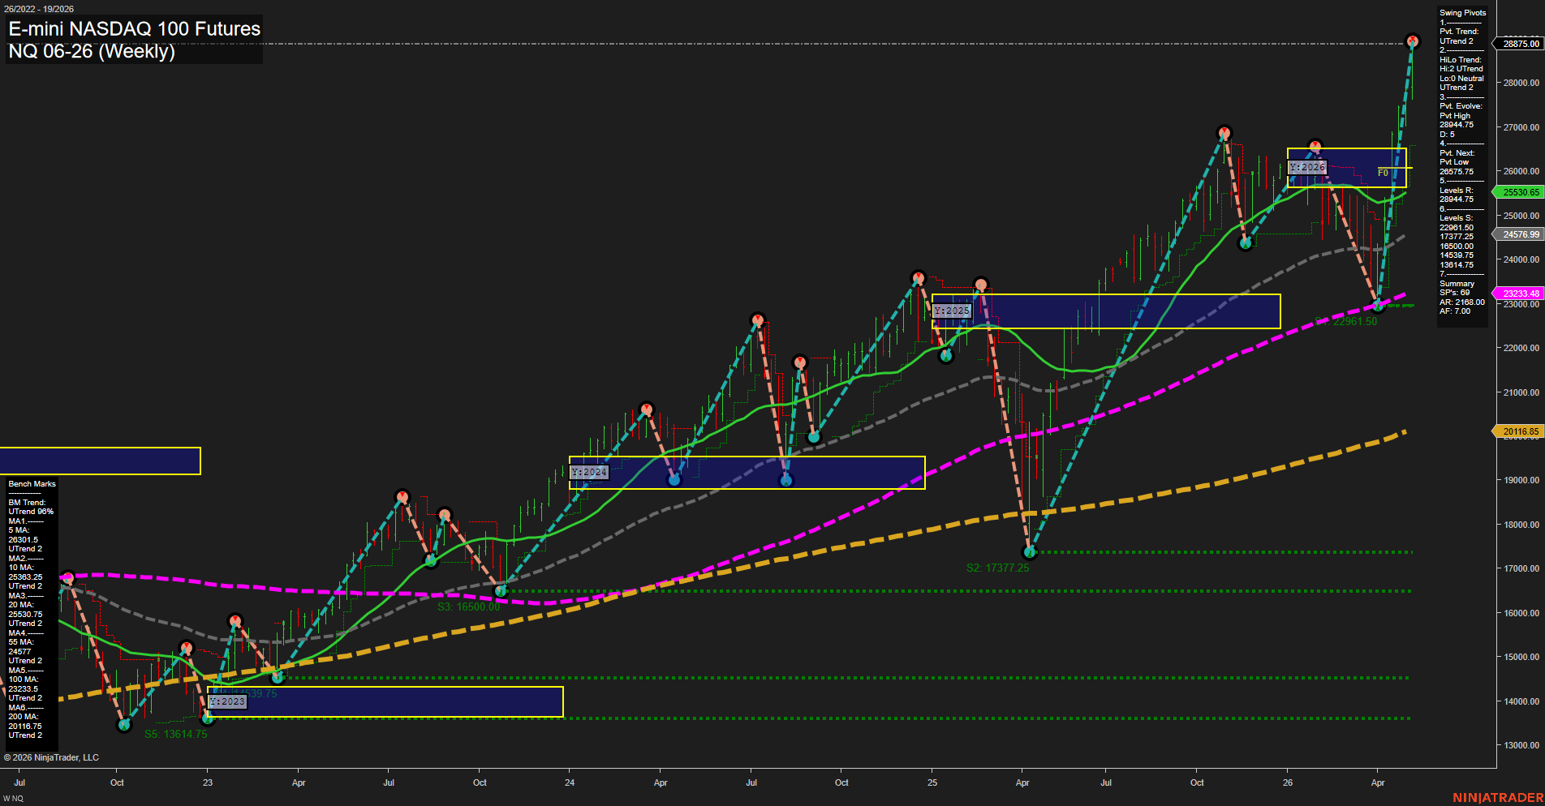Image resolution: width=1545 pixels, height=806 pixels.
Task: Click swing low pivot beside Y:2023 label
Action: coord(208,718)
